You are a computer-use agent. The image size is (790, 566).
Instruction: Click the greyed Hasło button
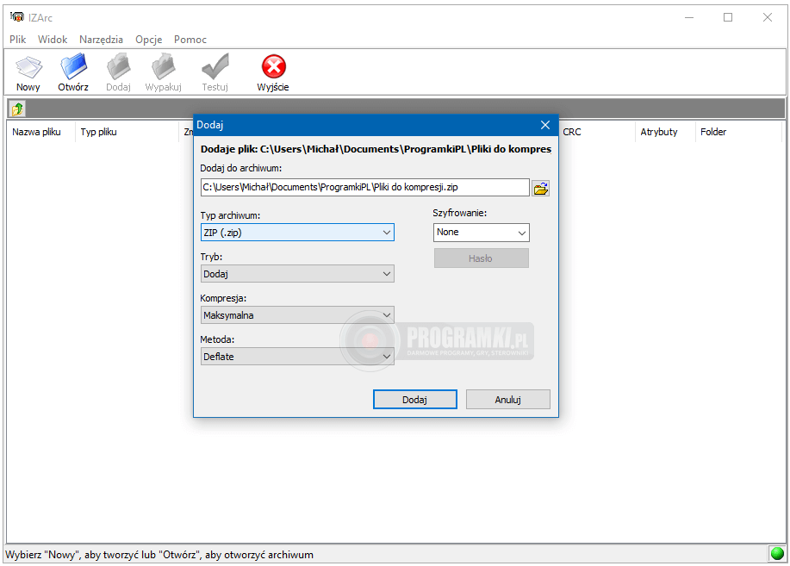(482, 258)
